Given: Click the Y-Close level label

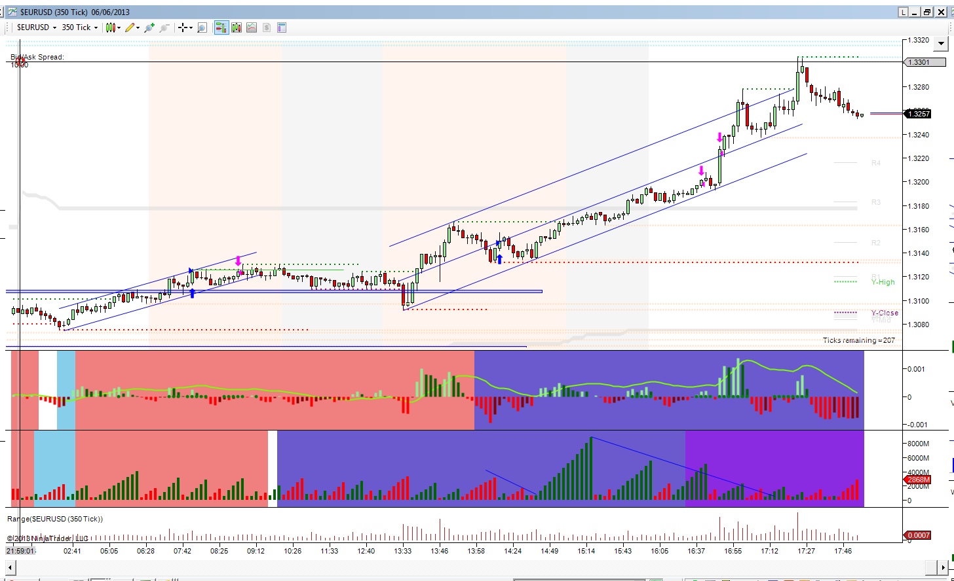Looking at the screenshot, I should click(885, 313).
